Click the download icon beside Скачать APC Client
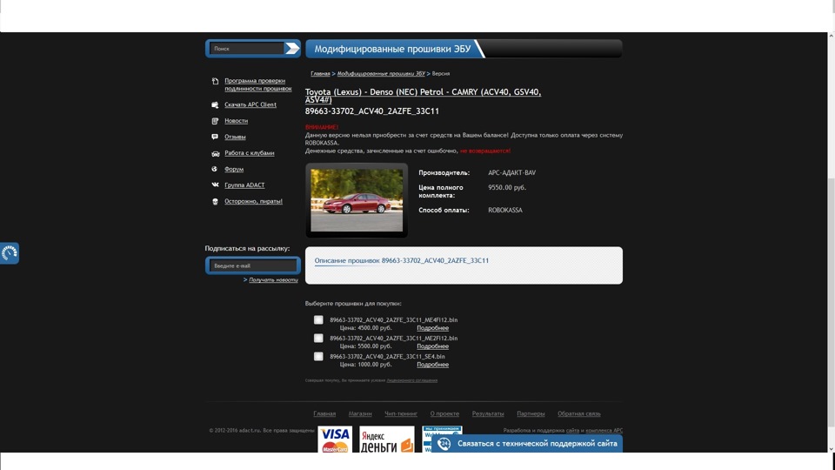Screen dimensions: 835x470 pyautogui.click(x=215, y=105)
